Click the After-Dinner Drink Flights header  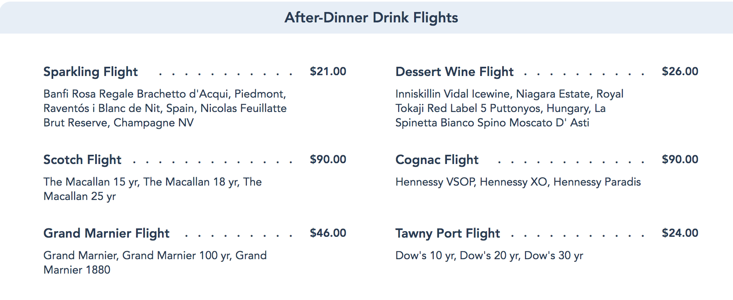tap(371, 18)
